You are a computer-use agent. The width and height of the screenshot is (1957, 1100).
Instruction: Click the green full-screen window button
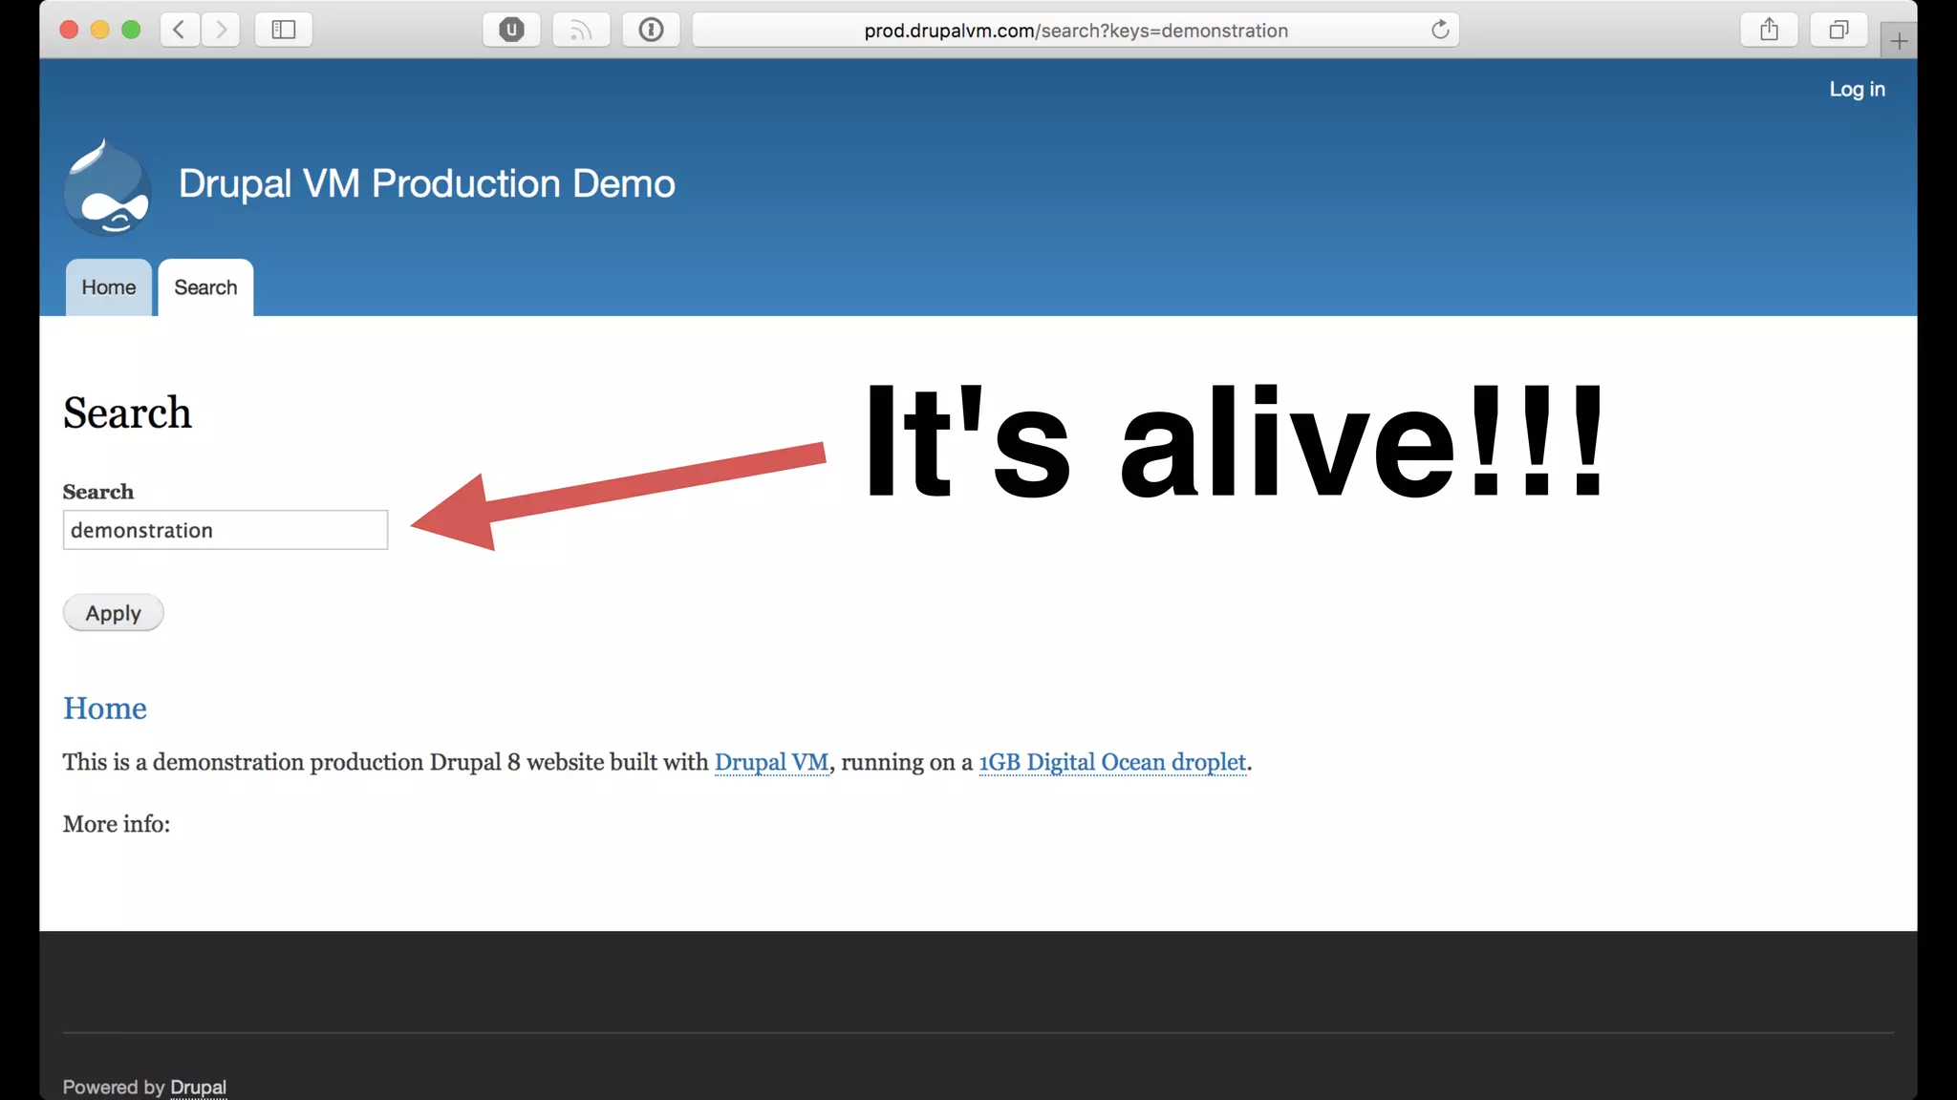pos(131,30)
